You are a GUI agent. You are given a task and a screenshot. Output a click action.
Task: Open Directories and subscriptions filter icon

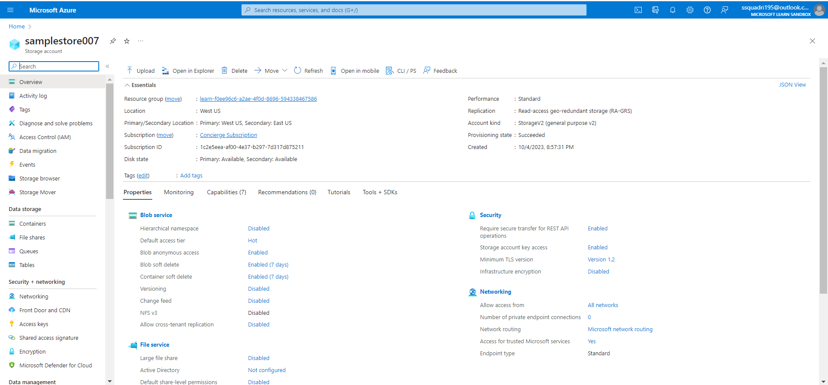[x=655, y=10]
